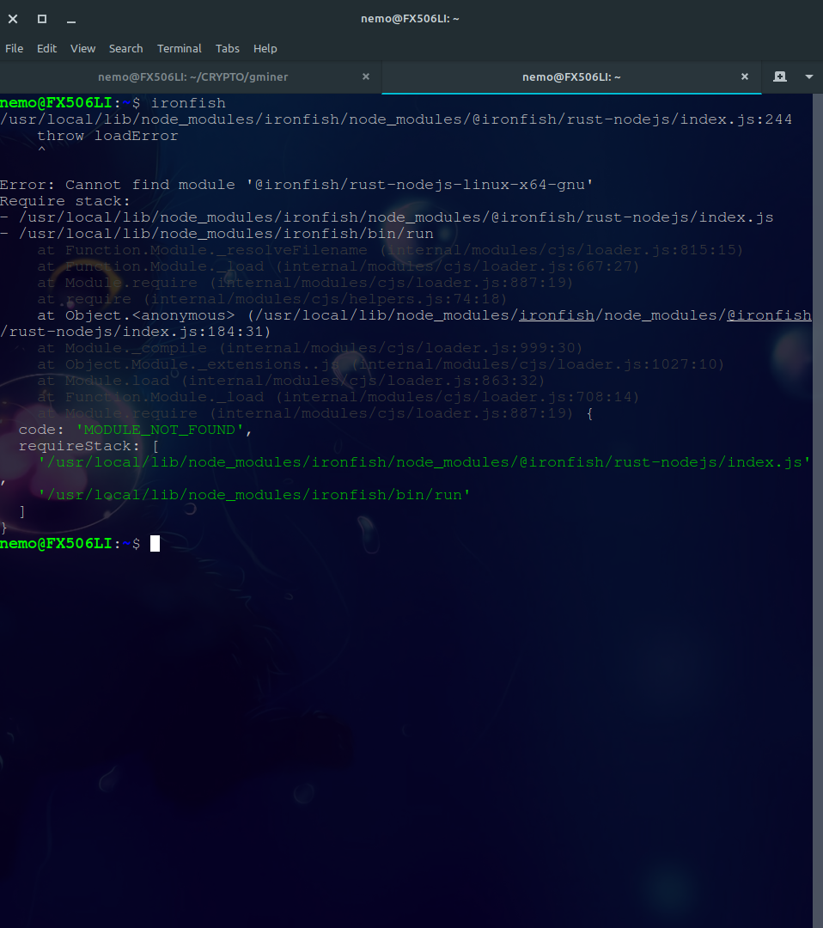
Task: Click the cursor at the bottom prompt
Action: pos(155,543)
